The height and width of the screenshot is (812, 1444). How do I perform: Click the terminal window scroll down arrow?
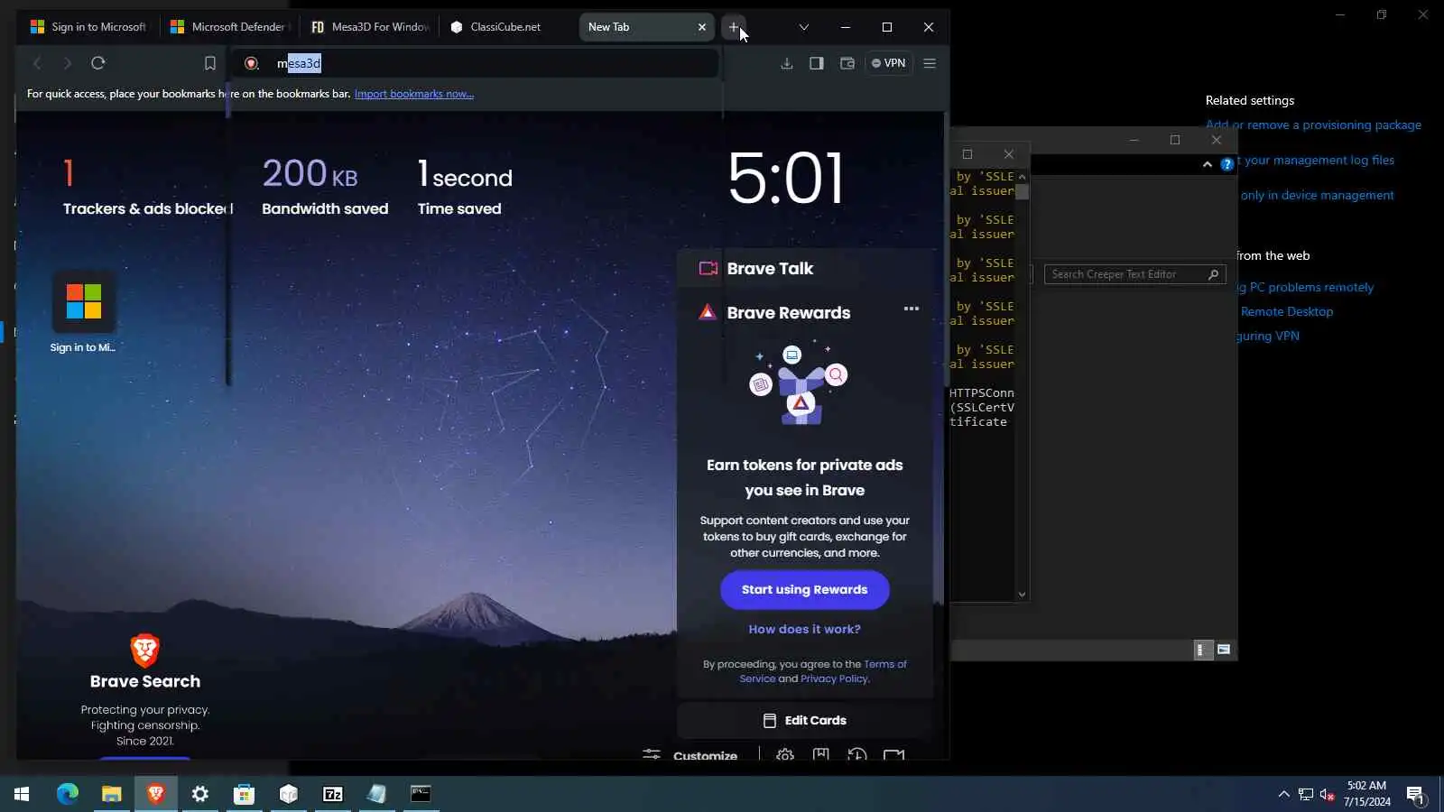click(x=1022, y=595)
